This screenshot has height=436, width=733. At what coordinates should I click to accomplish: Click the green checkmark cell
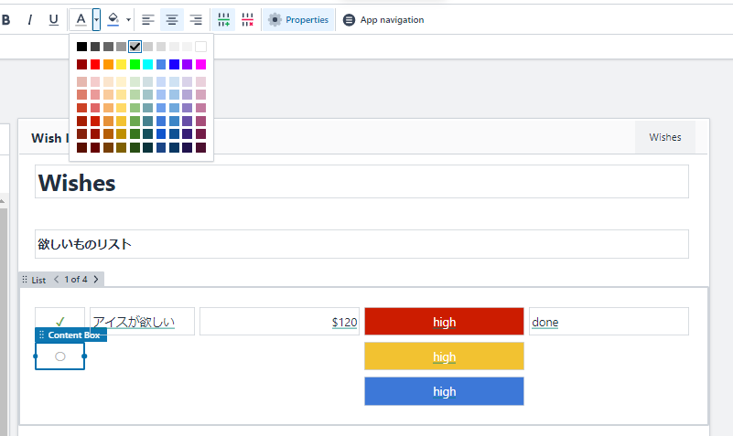coord(59,321)
